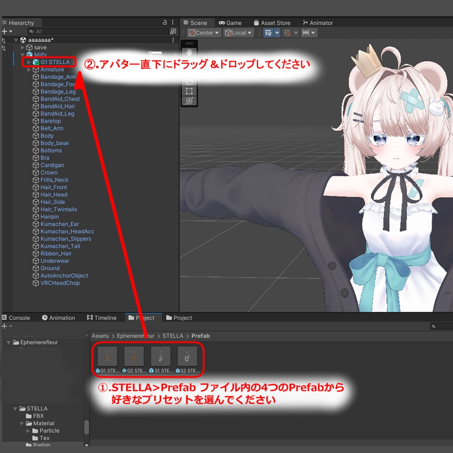
Task: Switch to the Game tab
Action: (230, 23)
